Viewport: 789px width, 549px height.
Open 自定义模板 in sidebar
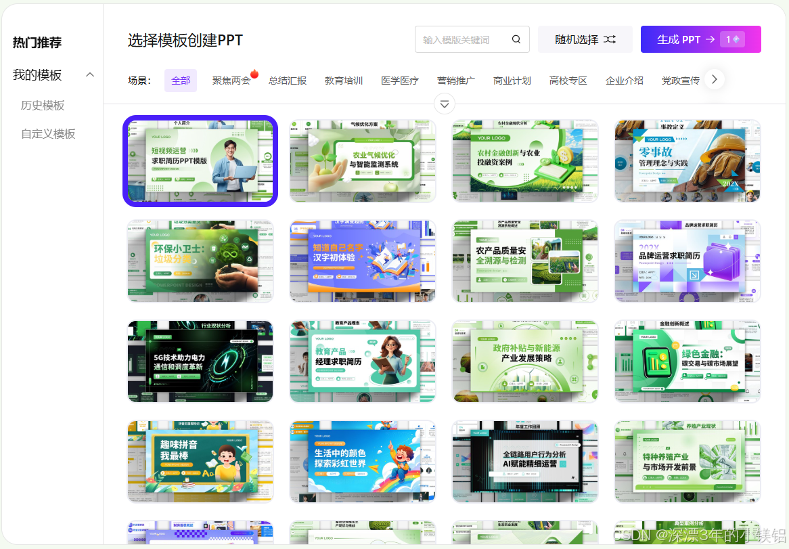point(48,134)
